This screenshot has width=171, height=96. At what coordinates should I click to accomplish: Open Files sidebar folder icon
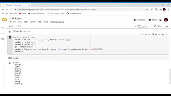(2, 39)
